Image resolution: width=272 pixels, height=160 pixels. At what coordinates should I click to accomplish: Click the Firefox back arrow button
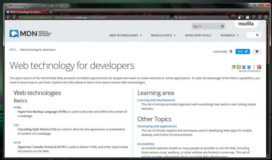8,17
